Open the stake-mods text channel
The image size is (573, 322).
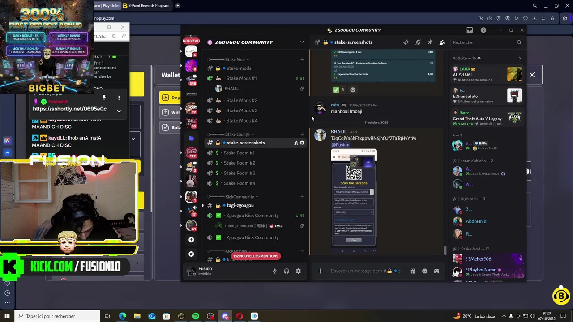point(256,68)
